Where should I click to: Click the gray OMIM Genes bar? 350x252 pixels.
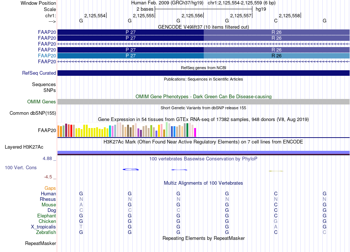[204, 102]
